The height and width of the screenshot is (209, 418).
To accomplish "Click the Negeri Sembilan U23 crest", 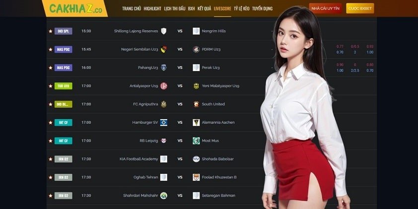I will tap(164, 49).
